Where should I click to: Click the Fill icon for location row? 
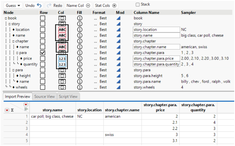(x=80, y=30)
